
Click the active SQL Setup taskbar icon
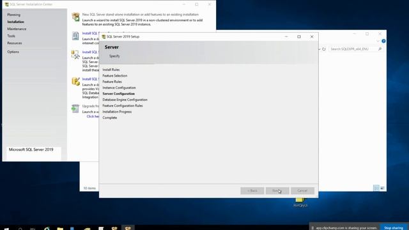click(128, 228)
